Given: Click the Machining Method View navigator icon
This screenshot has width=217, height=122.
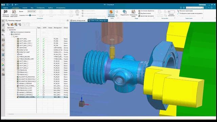Looking at the screenshot, I should click(20, 24).
